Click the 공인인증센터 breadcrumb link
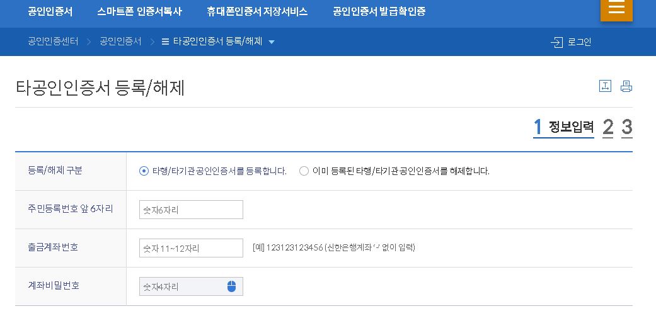 tap(53, 42)
